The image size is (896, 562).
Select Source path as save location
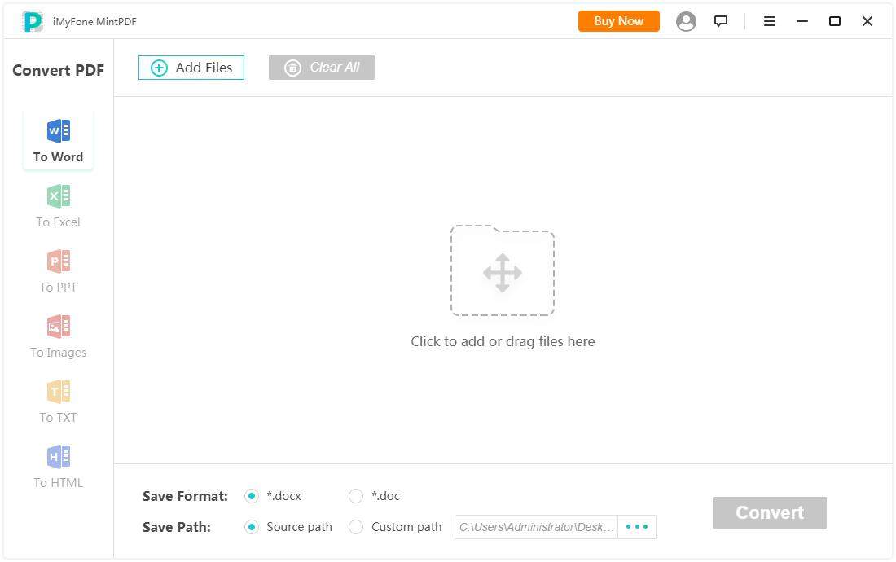(252, 527)
